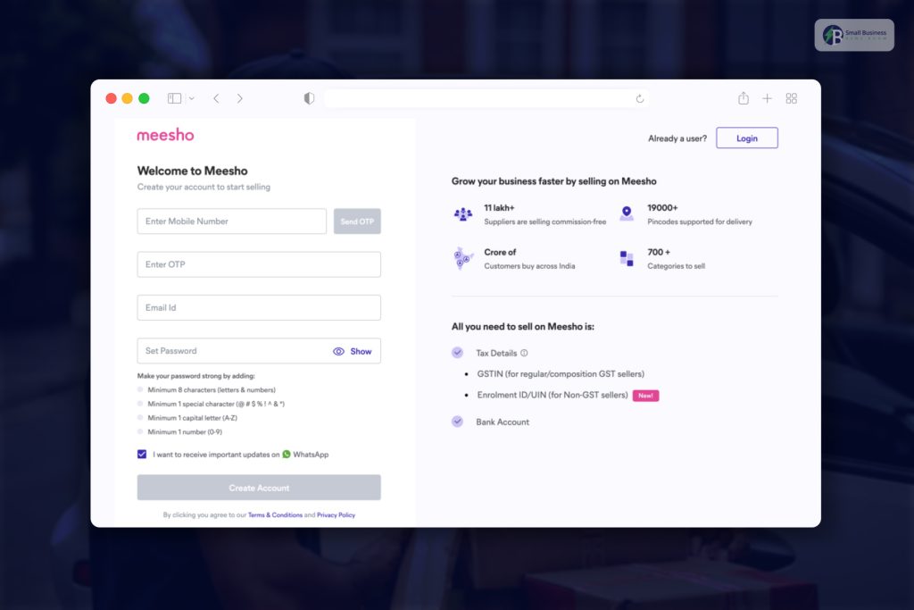914x610 pixels.
Task: Click Show to reveal the password
Action: [x=361, y=351]
